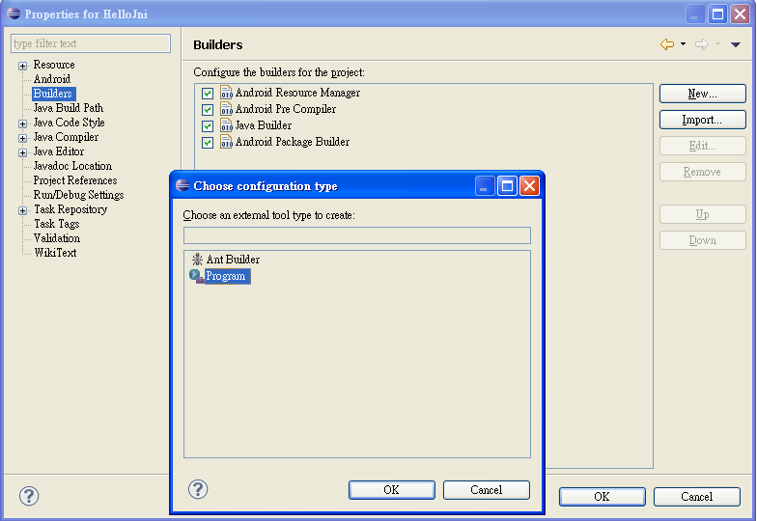757x521 pixels.
Task: Click the forward navigation arrow
Action: click(x=702, y=44)
